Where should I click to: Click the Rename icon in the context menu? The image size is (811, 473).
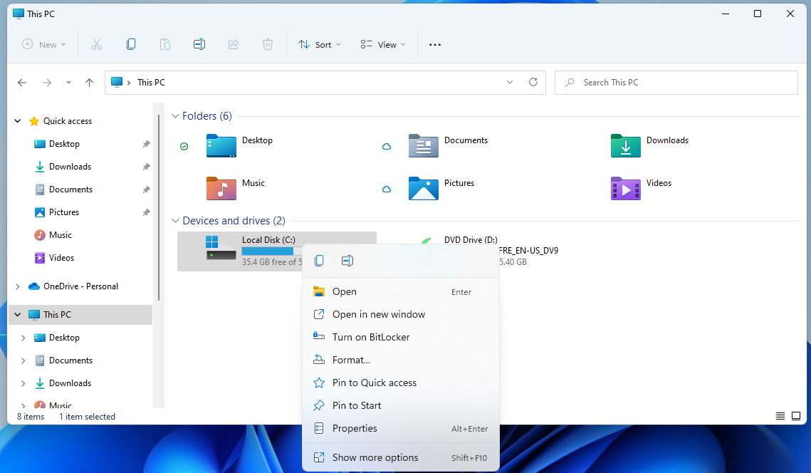347,261
